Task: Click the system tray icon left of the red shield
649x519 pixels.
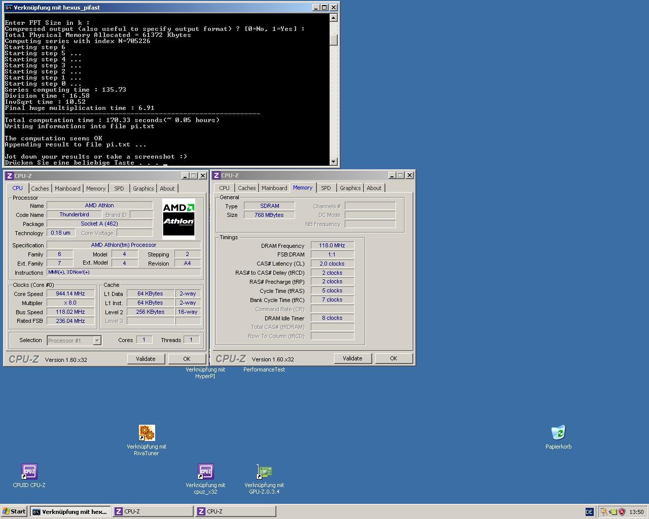Action: click(613, 512)
